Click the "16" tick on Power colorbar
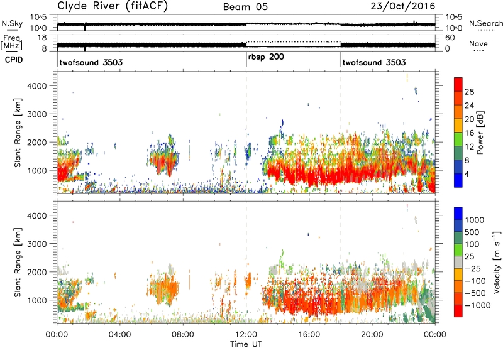The image size is (503, 348). pyautogui.click(x=469, y=133)
